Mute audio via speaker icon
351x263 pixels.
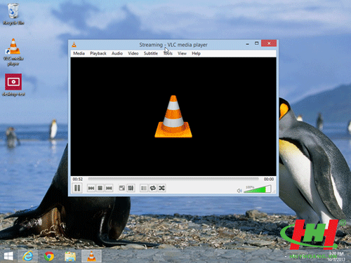click(x=239, y=191)
